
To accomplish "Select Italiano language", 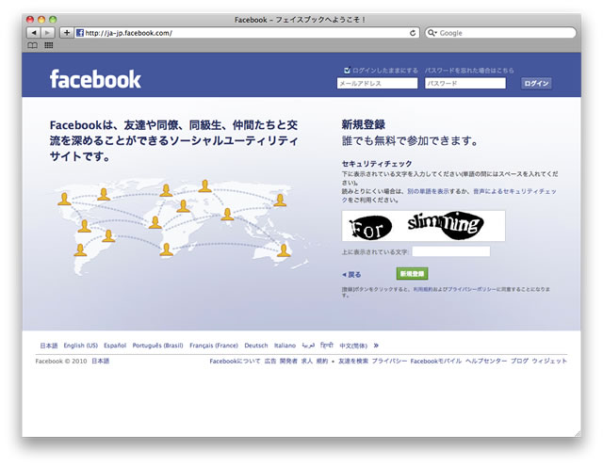I will click(x=285, y=346).
